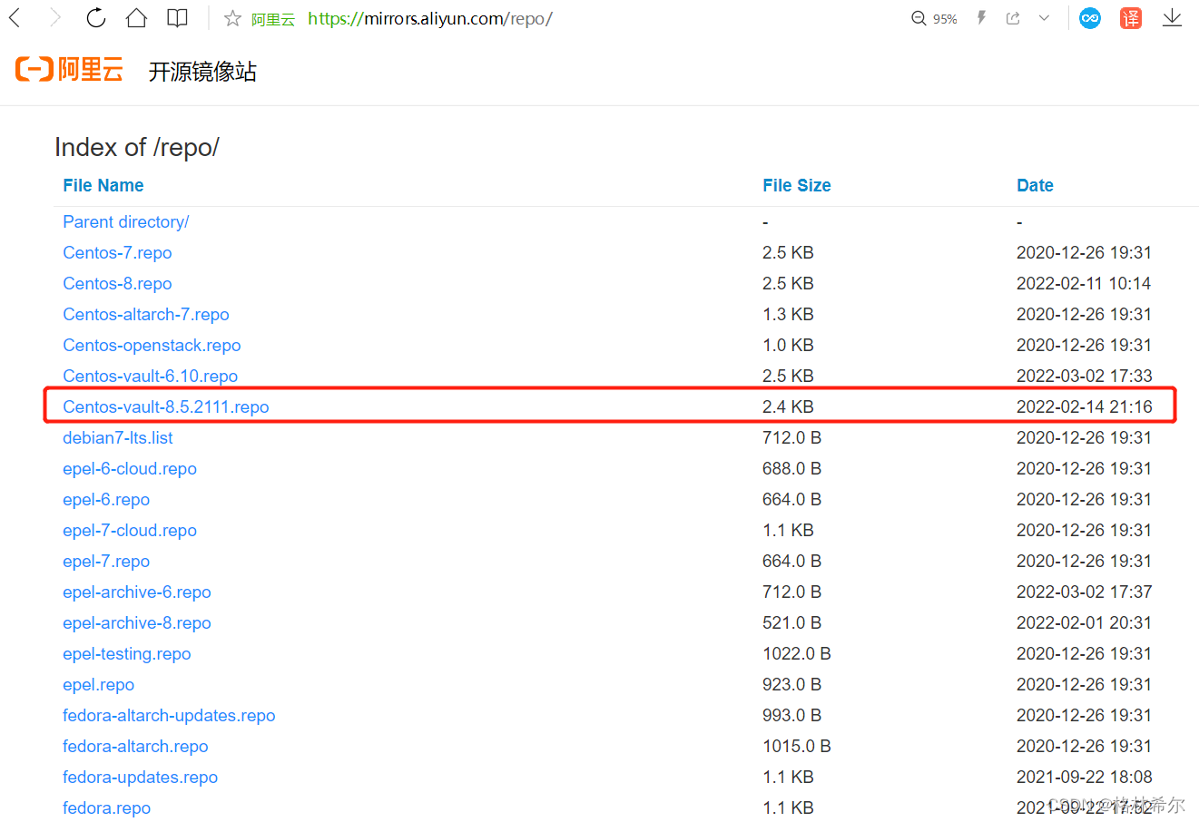Open debian7-lts.list file link

[118, 437]
